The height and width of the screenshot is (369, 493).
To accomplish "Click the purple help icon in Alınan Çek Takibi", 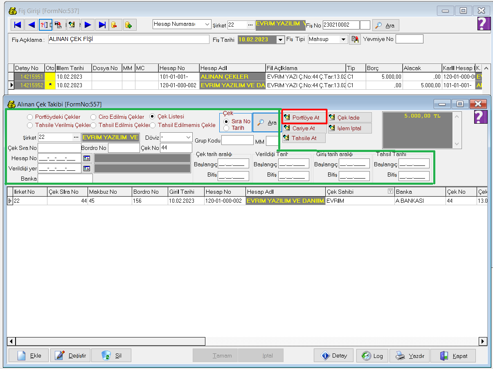I will [x=481, y=117].
